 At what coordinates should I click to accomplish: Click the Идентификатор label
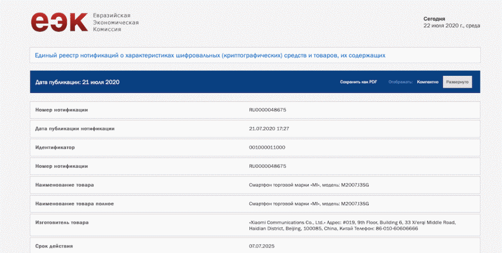(55, 148)
